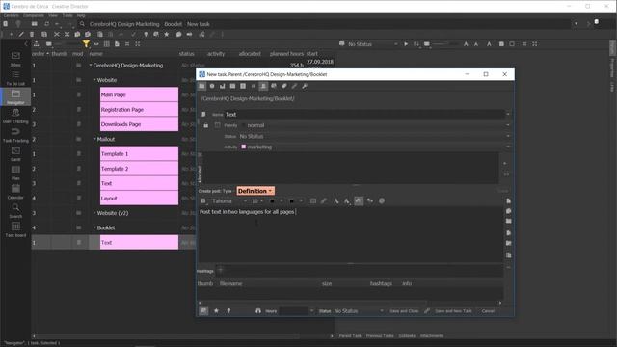Click the wrench icon in New task toolbar
617x347 pixels.
click(x=305, y=86)
